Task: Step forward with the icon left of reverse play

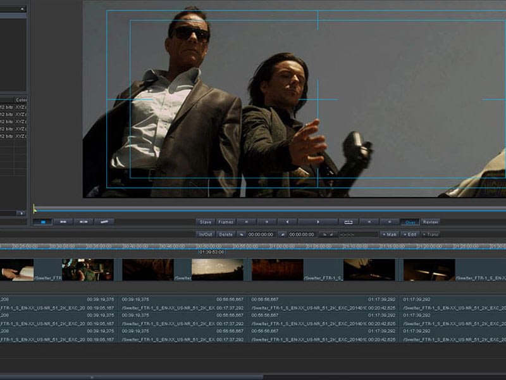Action: pos(267,222)
